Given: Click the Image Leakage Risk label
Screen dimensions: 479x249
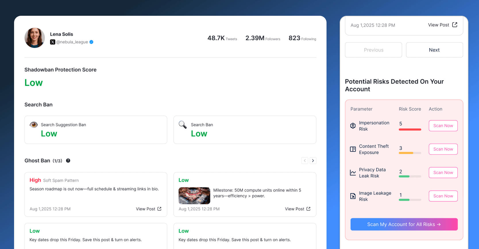Looking at the screenshot, I should pyautogui.click(x=375, y=196).
